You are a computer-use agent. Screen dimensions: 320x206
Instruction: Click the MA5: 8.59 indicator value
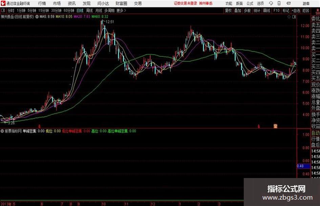pyautogui.click(x=47, y=17)
